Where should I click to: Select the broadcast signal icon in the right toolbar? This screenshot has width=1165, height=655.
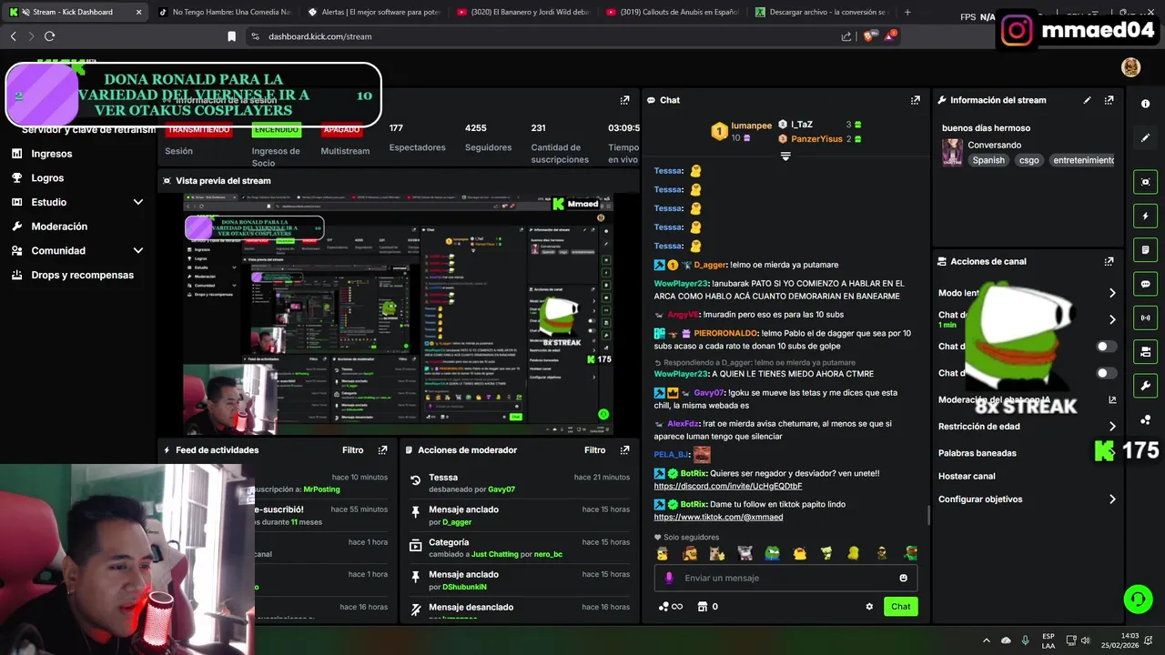pos(1145,317)
